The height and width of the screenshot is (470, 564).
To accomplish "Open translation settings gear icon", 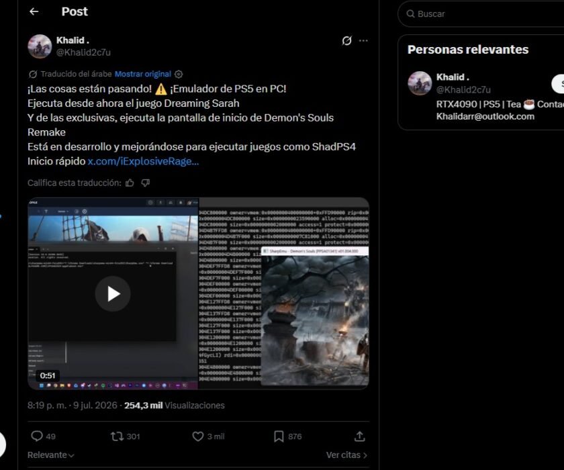I will click(x=179, y=74).
